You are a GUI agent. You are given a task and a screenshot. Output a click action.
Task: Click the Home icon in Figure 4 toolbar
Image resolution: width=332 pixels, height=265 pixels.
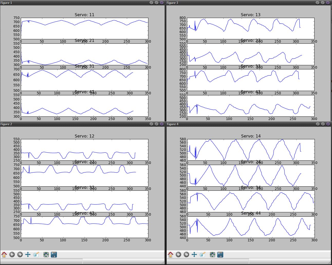click(170, 254)
